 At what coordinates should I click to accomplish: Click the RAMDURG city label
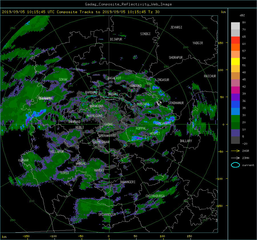click(x=91, y=92)
